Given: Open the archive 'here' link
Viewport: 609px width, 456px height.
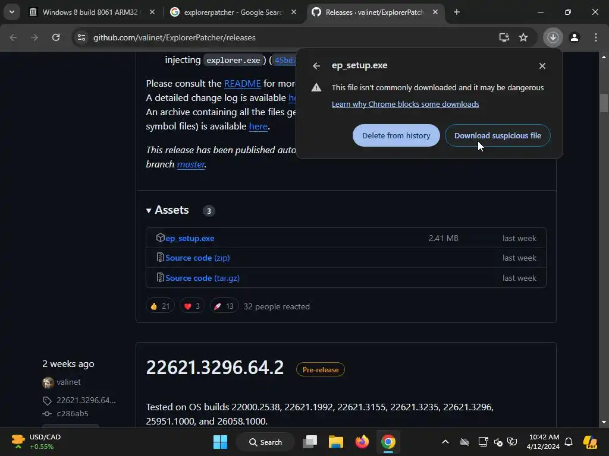Looking at the screenshot, I should click(x=258, y=126).
